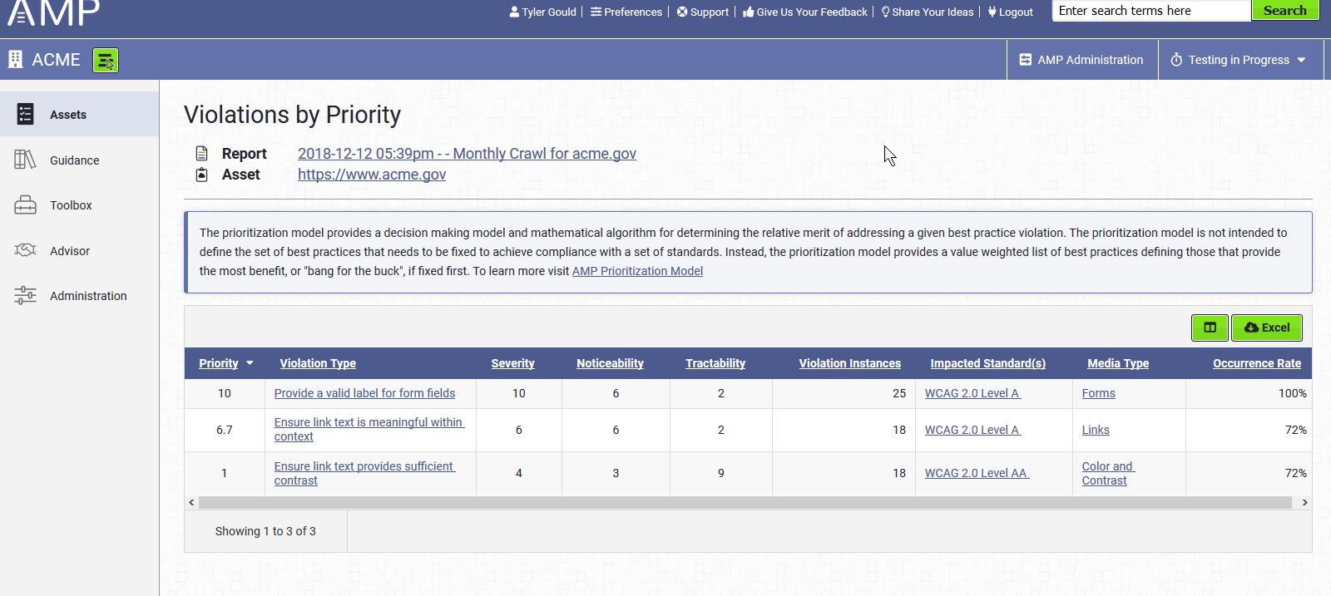Open the Links media type link
This screenshot has width=1331, height=596.
(x=1096, y=430)
